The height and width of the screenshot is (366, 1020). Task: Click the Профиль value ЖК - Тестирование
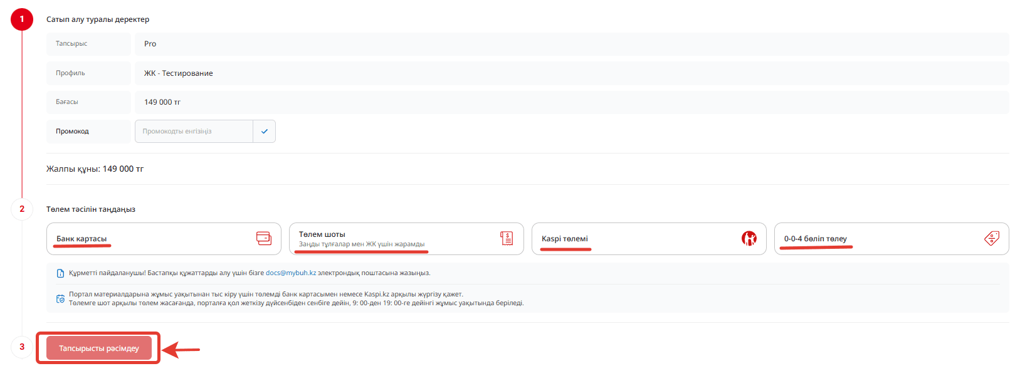click(x=179, y=73)
